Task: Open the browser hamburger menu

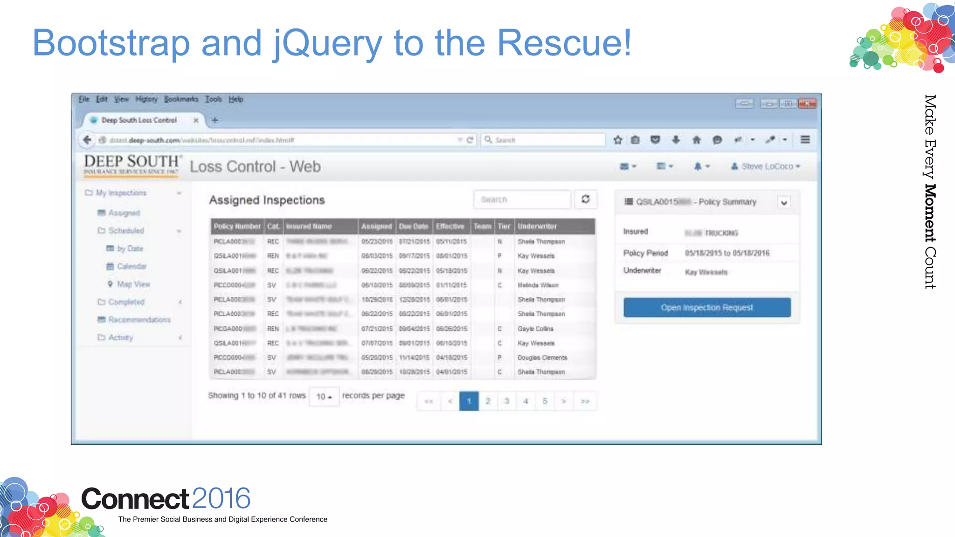Action: (805, 139)
